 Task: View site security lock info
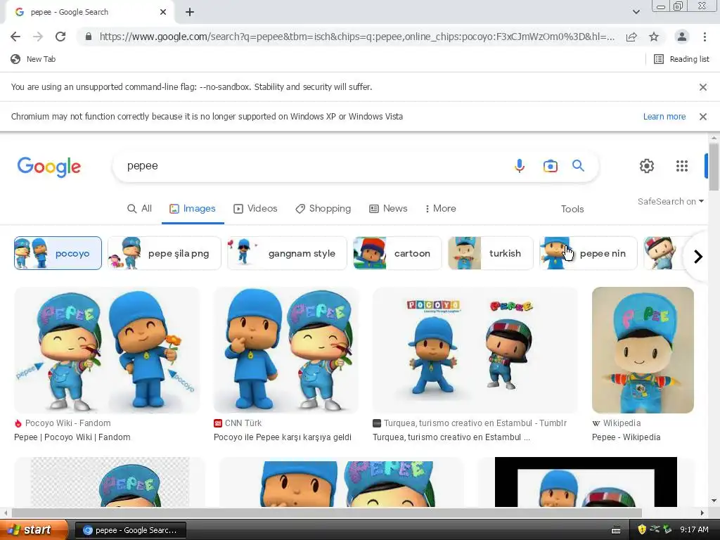click(88, 37)
